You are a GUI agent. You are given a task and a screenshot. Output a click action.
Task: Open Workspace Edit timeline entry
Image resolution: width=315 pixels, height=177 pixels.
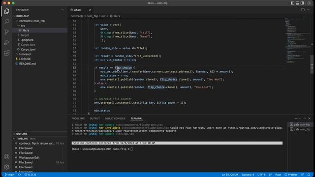pos(40,157)
